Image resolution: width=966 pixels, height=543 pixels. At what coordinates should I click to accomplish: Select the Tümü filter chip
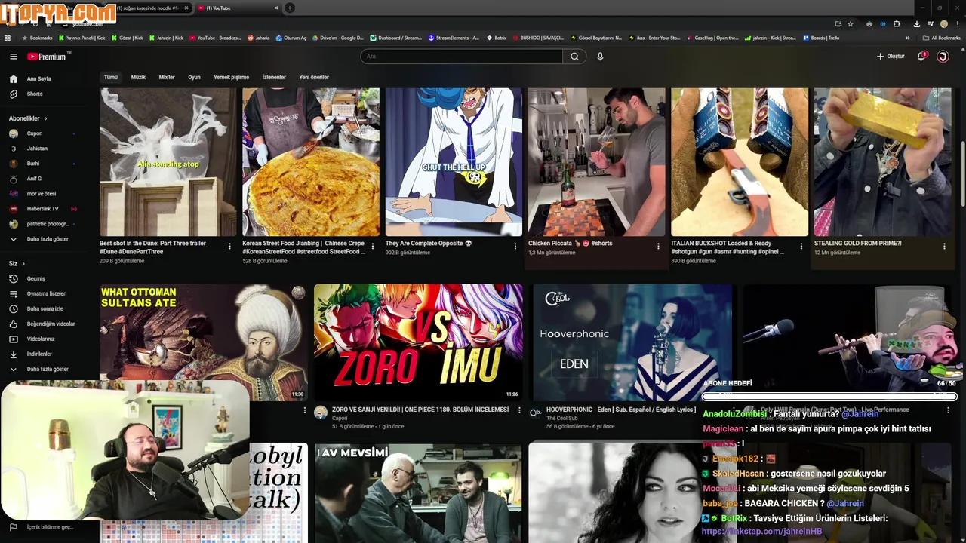point(111,77)
